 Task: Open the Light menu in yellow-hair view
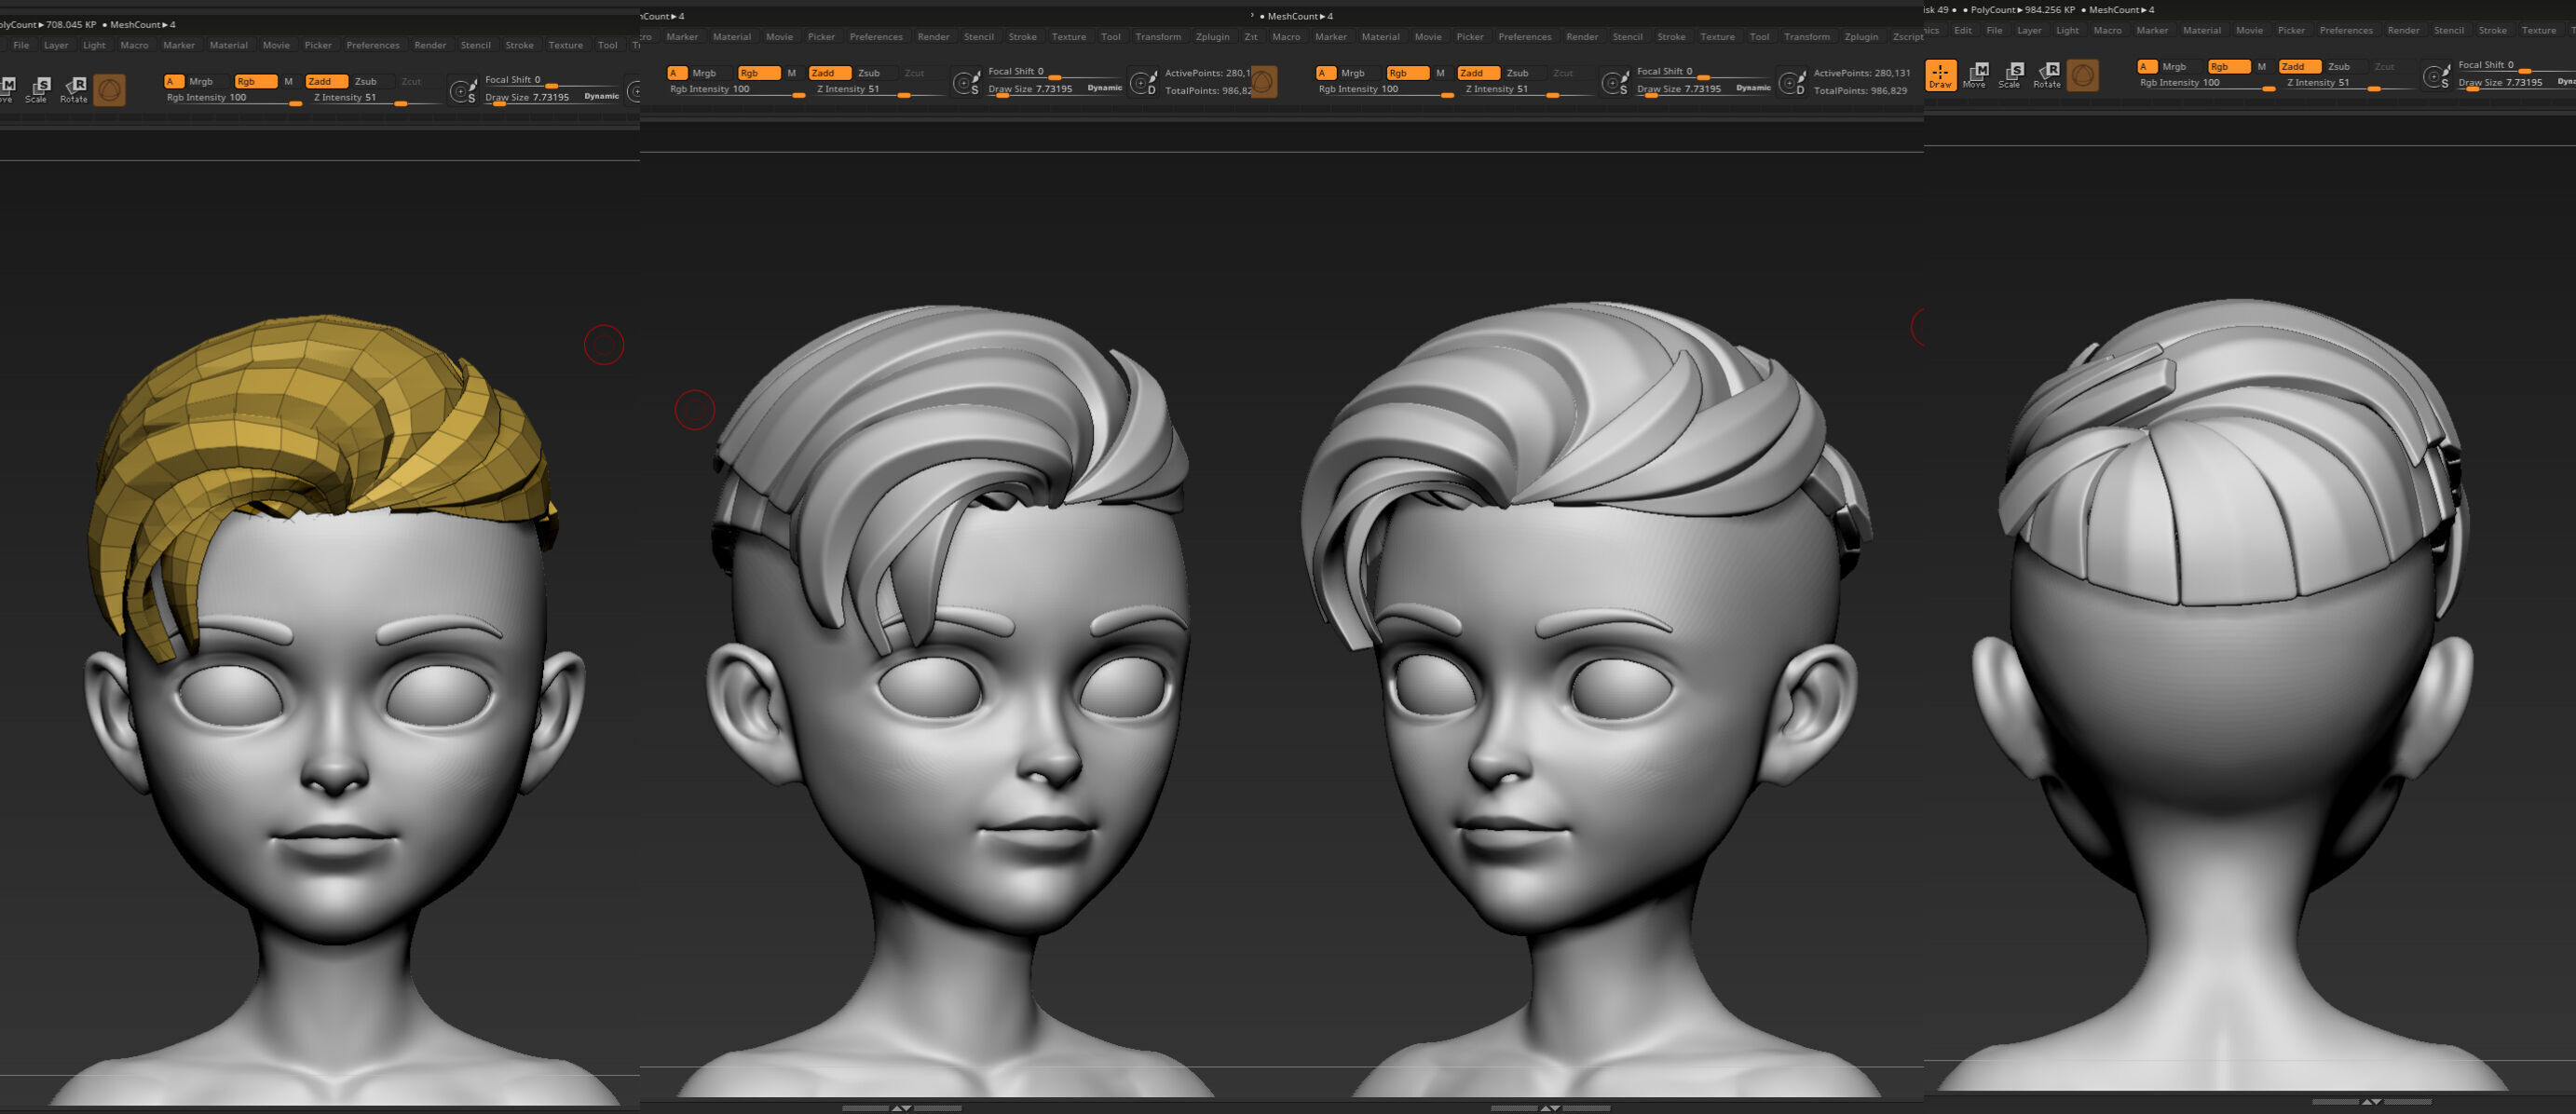(x=94, y=45)
